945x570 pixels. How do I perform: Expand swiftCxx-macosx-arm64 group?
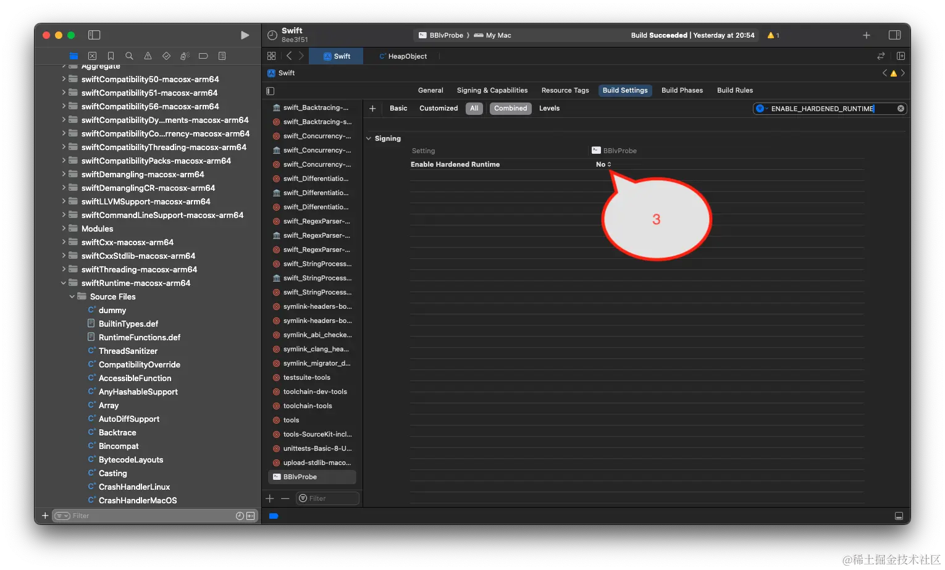(x=64, y=242)
